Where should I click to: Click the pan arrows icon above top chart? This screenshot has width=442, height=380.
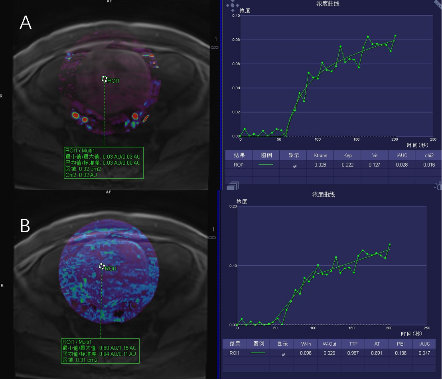click(x=232, y=5)
